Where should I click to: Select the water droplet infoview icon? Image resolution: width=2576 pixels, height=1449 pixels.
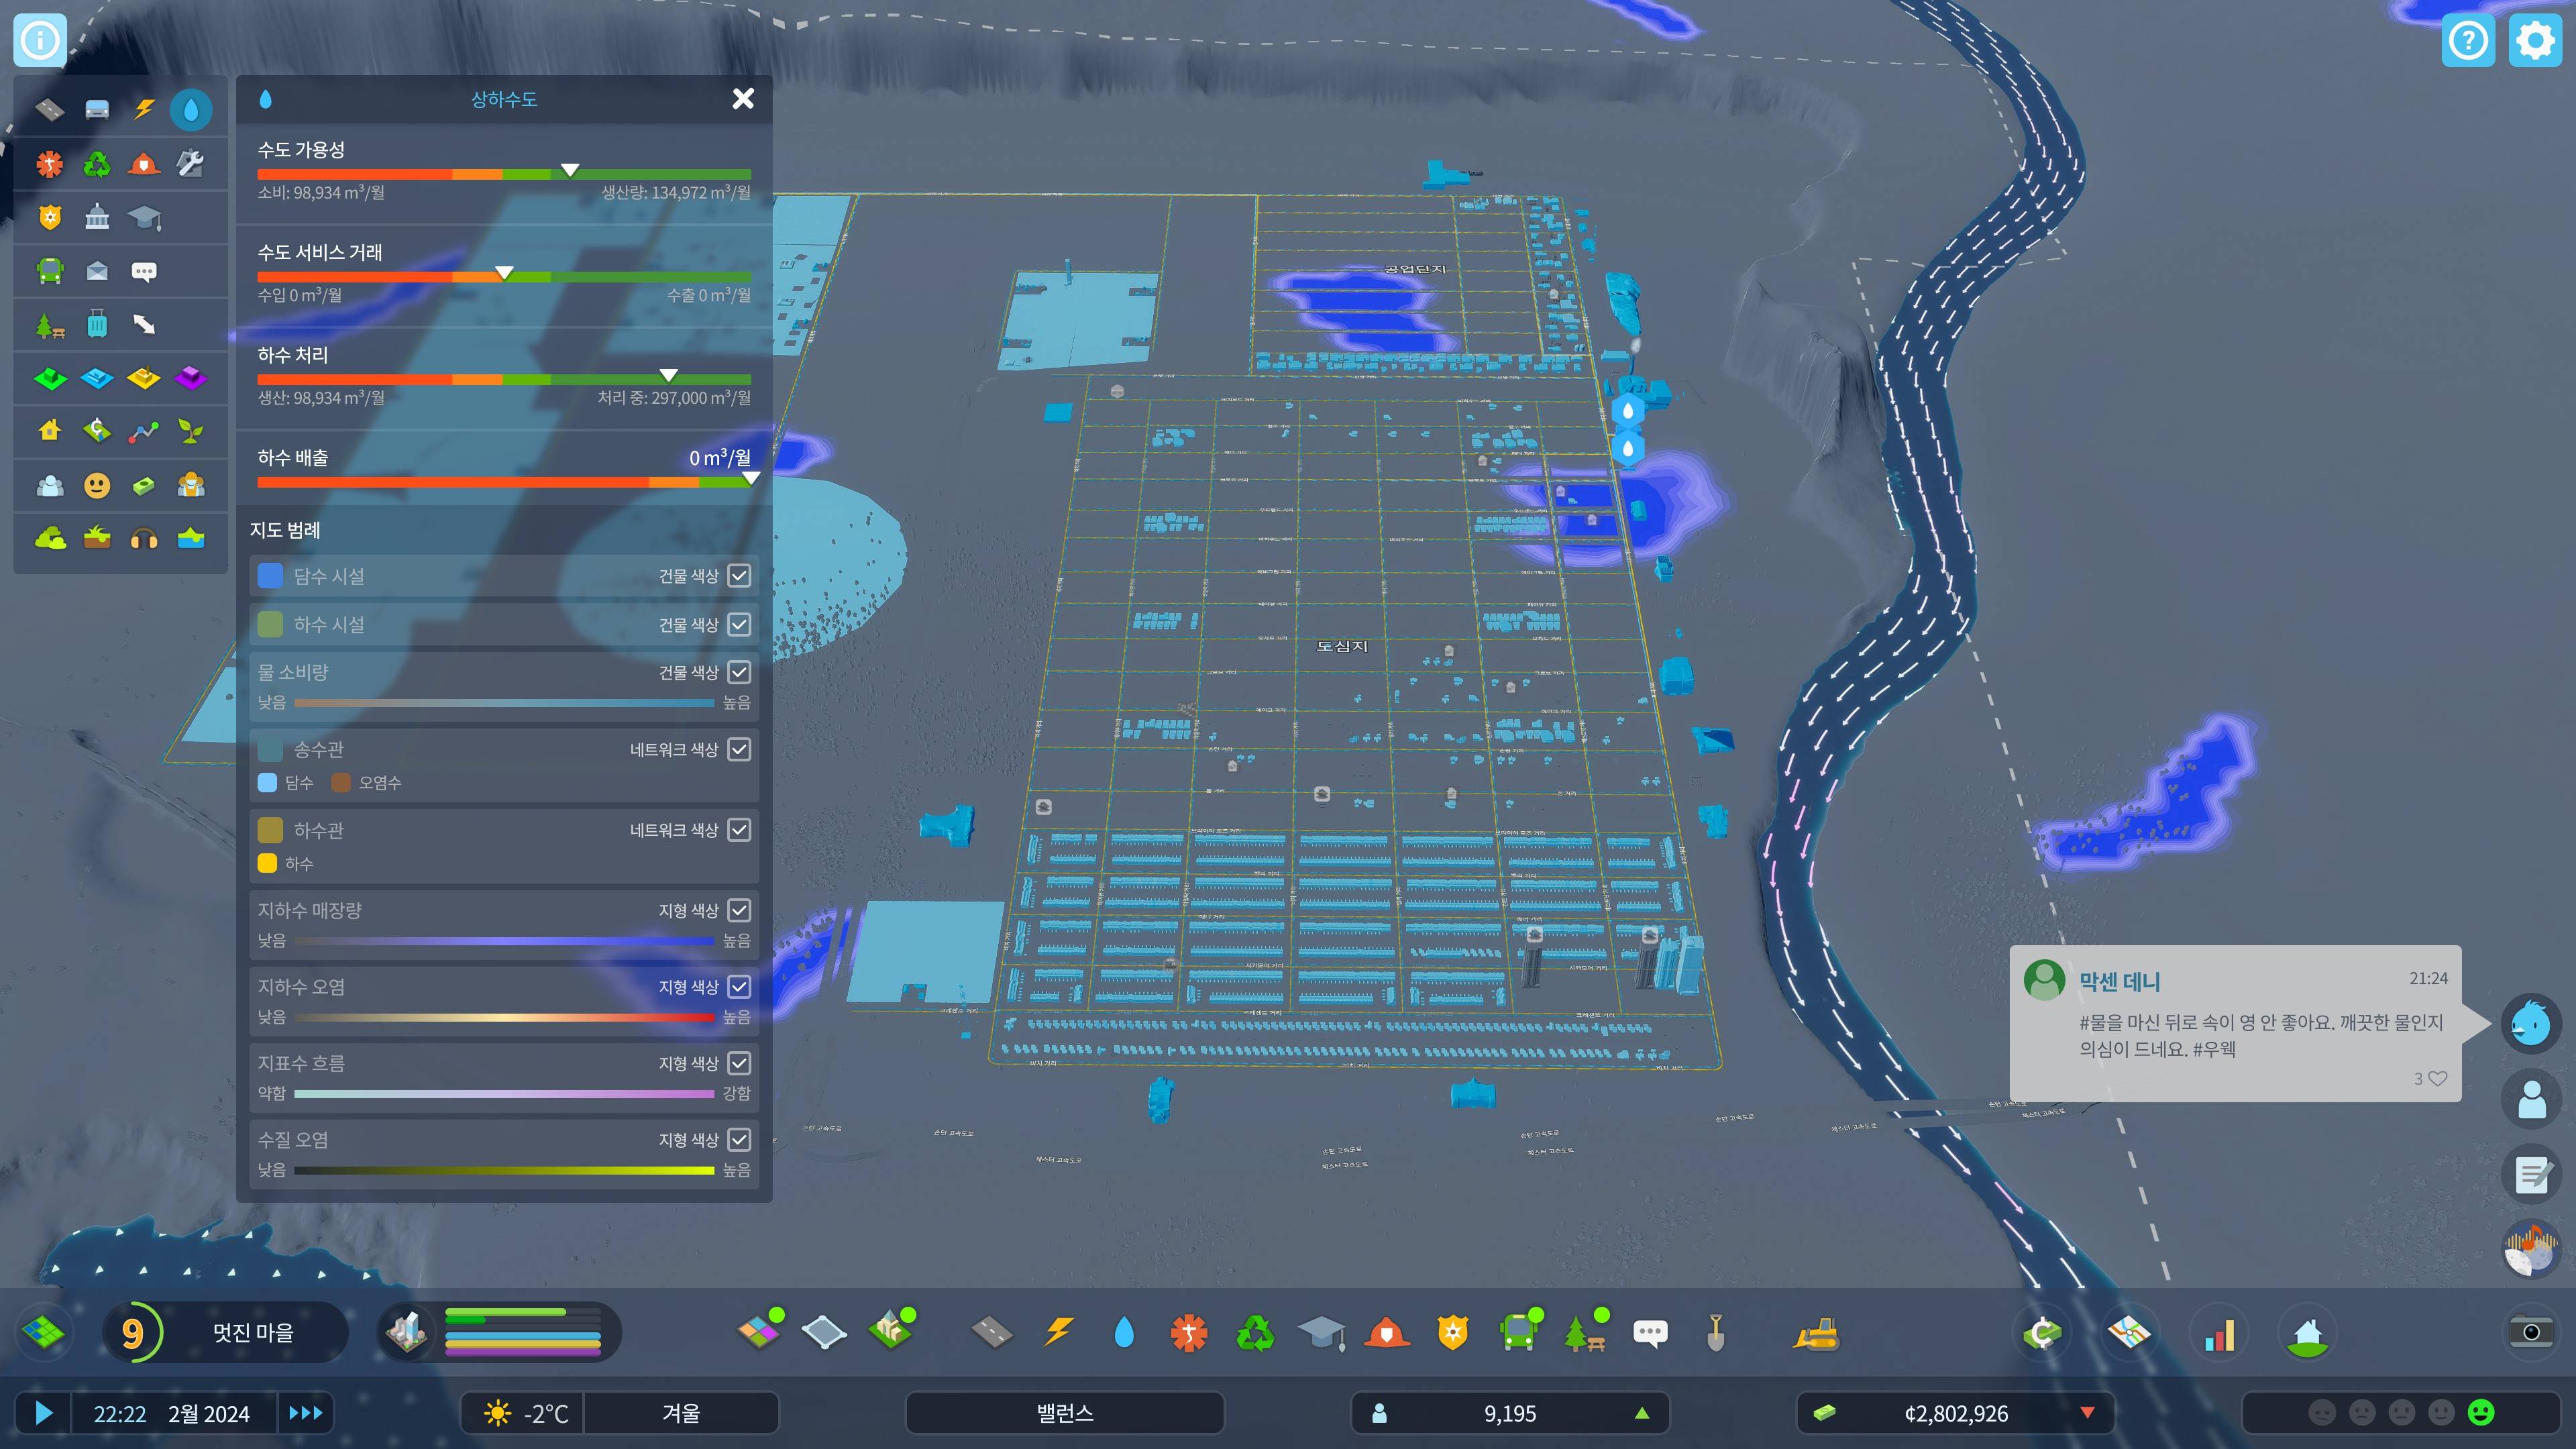[x=191, y=109]
